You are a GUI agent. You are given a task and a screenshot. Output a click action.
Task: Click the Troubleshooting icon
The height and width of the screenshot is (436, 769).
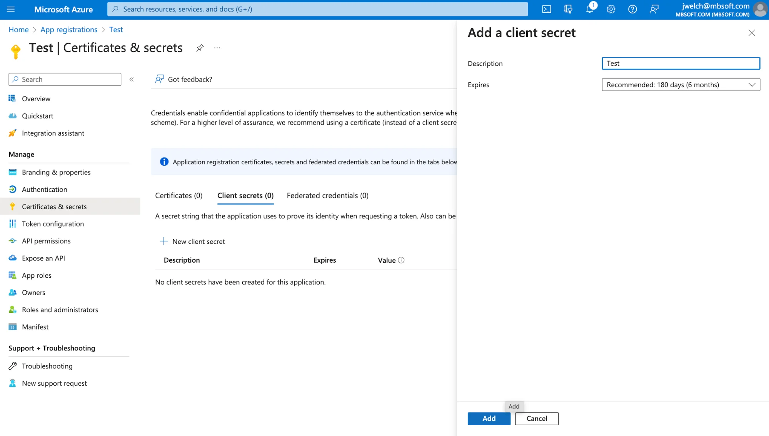[12, 366]
